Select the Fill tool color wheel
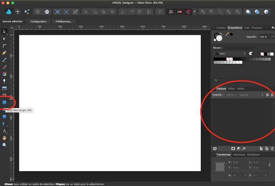The image size is (275, 186). (x=4, y=74)
